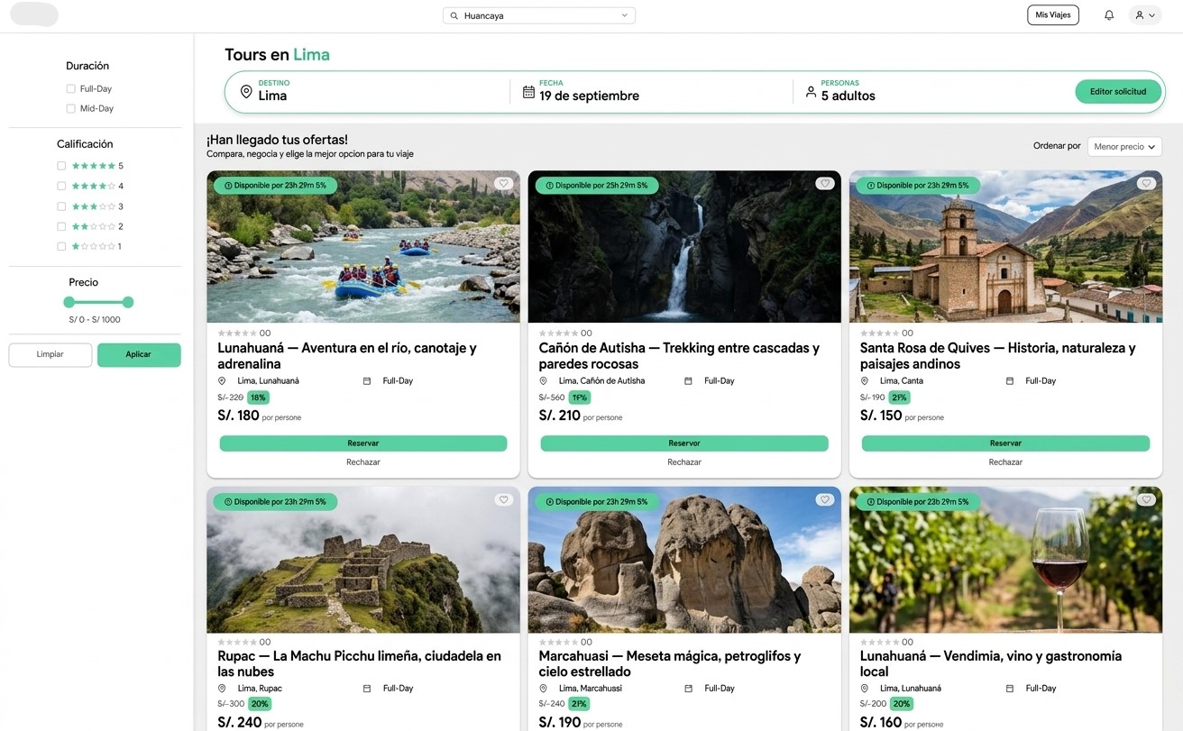The height and width of the screenshot is (731, 1183).
Task: Favorite the Lunahuaná rafting tour with heart icon
Action: point(504,184)
